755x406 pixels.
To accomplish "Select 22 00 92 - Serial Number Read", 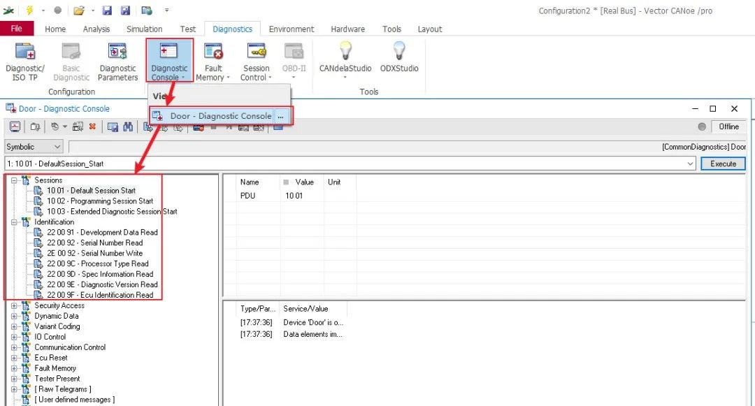I will [95, 243].
